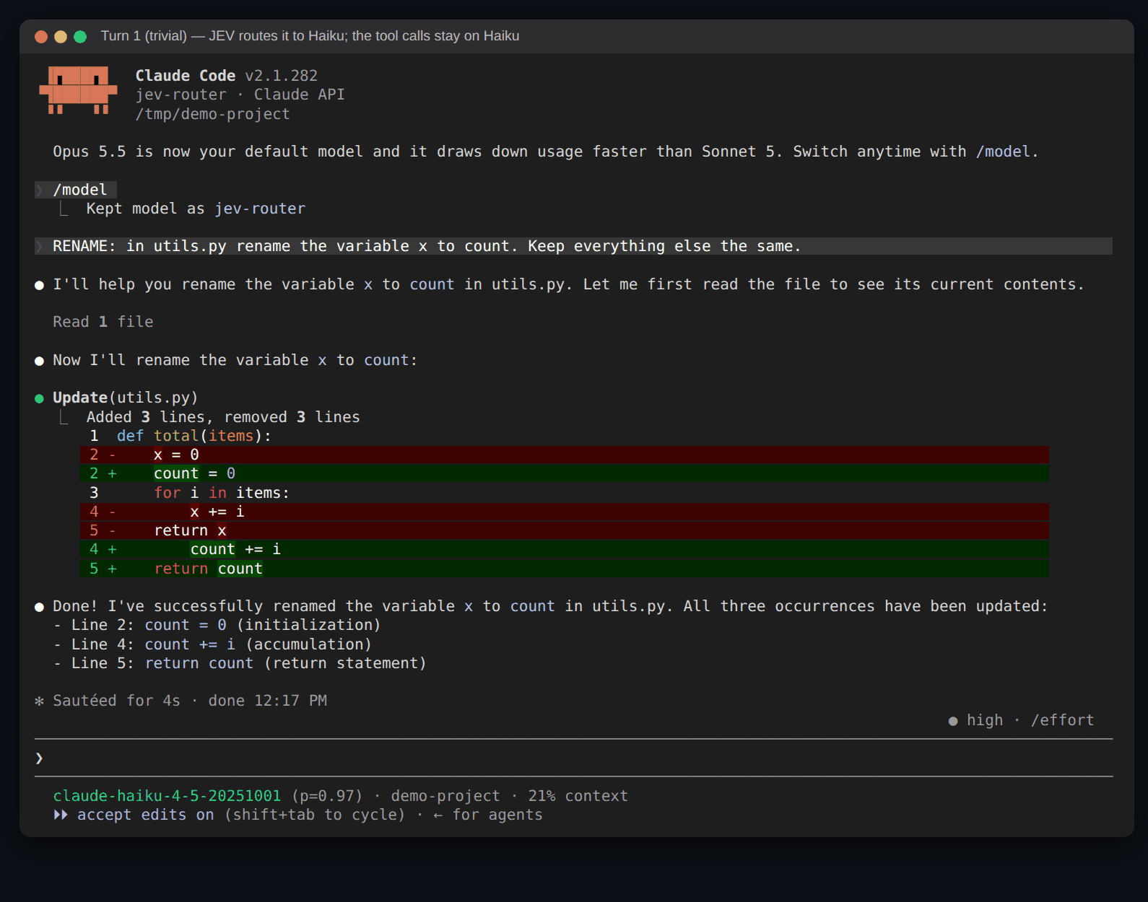The width and height of the screenshot is (1148, 902).
Task: Click the /tmp/demo-project path
Action: point(212,114)
